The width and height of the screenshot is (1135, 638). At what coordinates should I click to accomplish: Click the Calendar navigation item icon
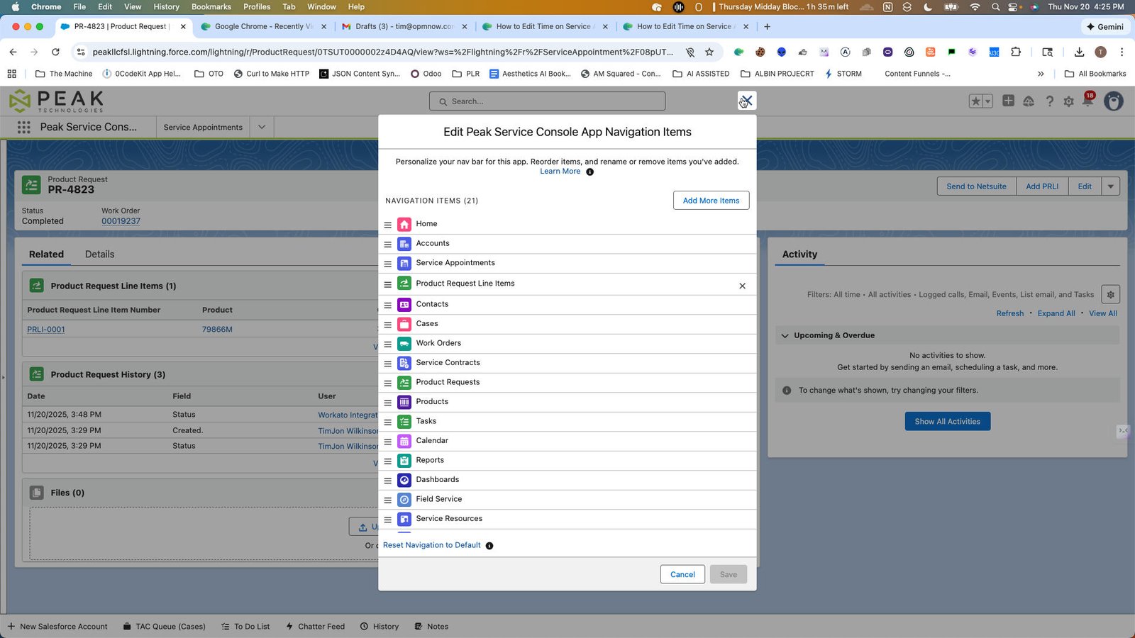(x=404, y=441)
